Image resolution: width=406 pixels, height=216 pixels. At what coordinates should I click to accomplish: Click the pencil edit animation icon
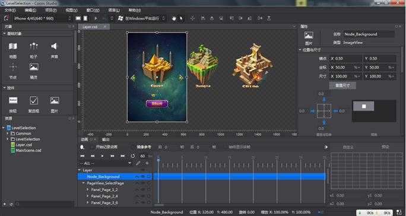click(x=138, y=163)
